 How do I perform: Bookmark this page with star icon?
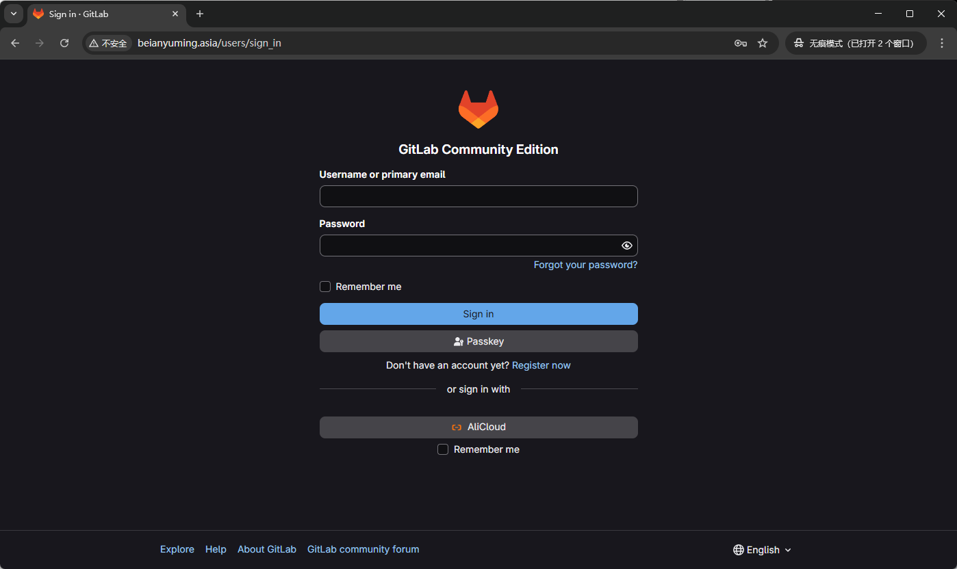(763, 43)
